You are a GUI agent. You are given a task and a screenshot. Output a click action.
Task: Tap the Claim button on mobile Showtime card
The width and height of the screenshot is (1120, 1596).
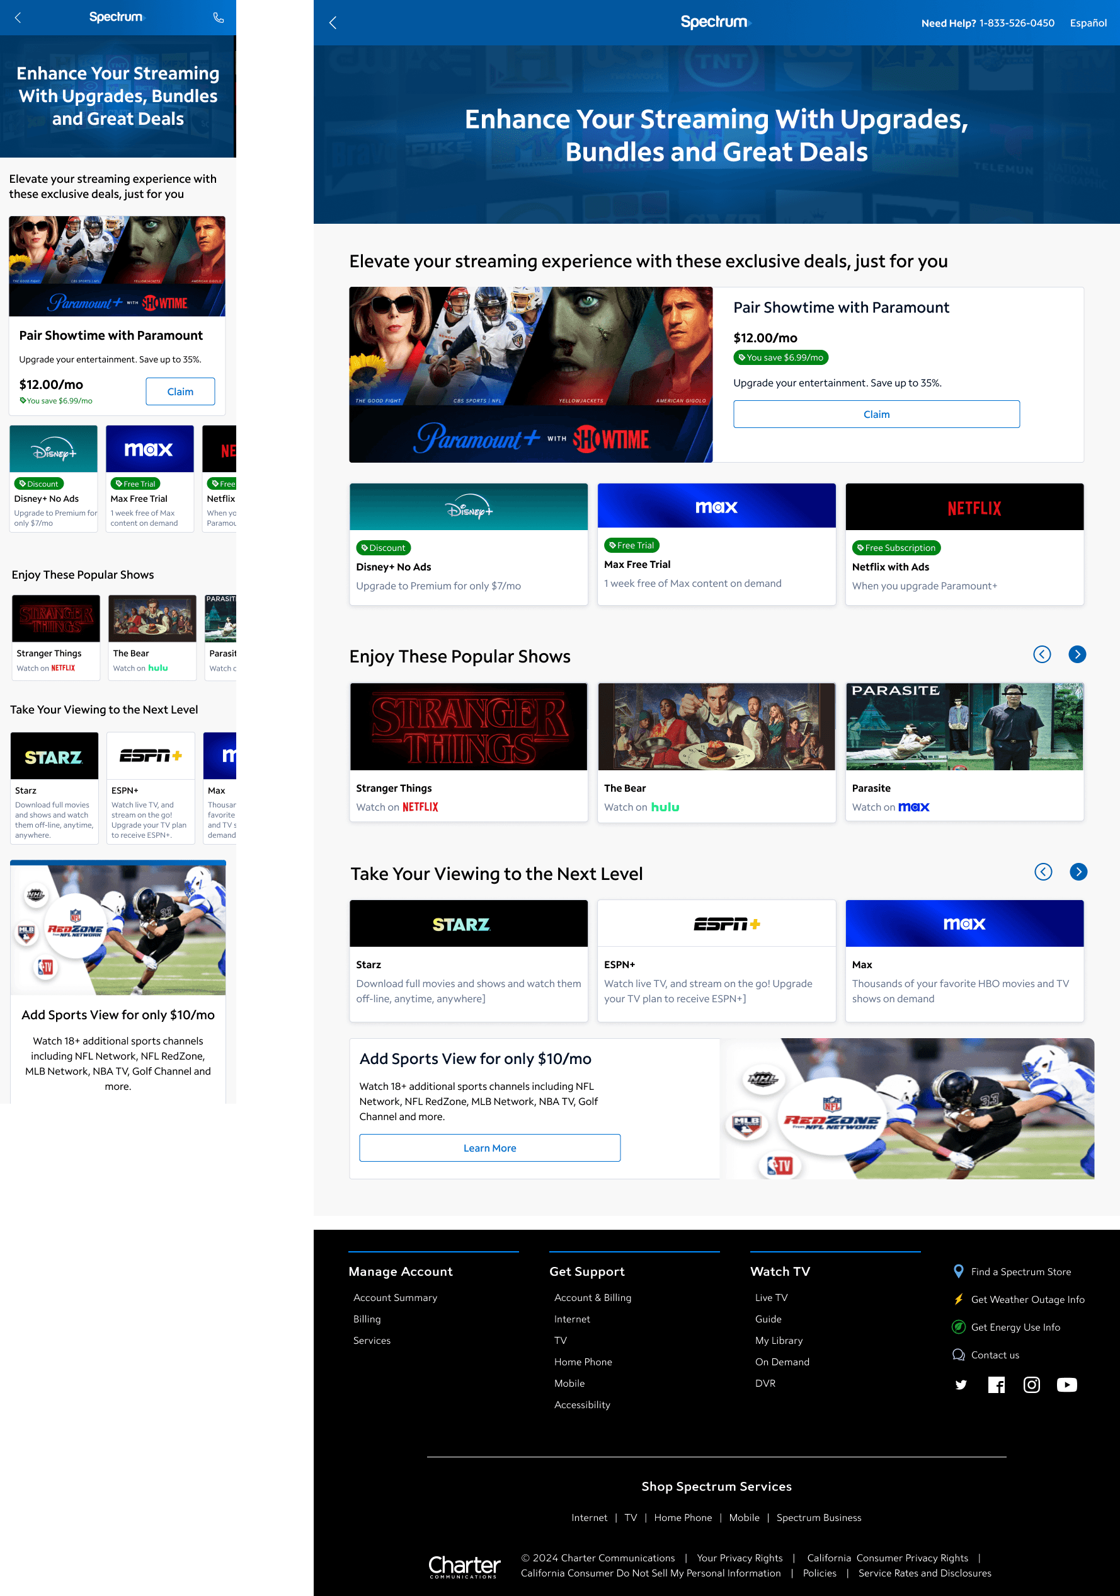tap(180, 391)
